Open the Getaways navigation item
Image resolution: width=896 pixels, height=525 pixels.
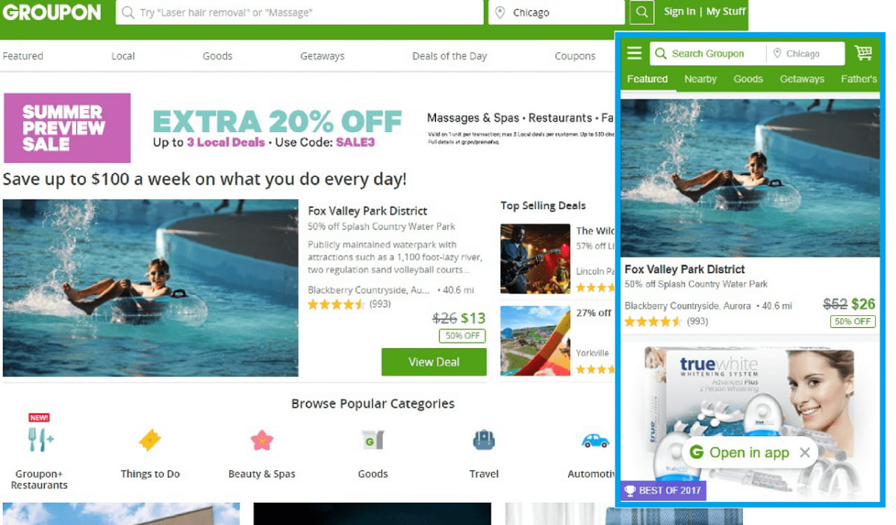coord(323,56)
